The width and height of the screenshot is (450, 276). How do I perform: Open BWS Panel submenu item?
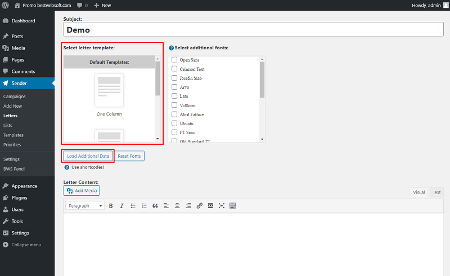[x=13, y=169]
